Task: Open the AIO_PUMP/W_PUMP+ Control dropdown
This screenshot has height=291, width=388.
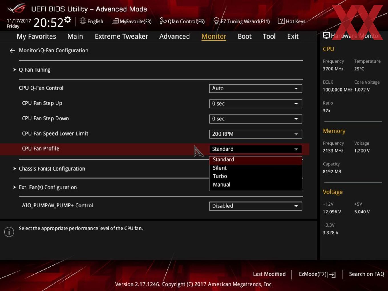Action: 256,206
